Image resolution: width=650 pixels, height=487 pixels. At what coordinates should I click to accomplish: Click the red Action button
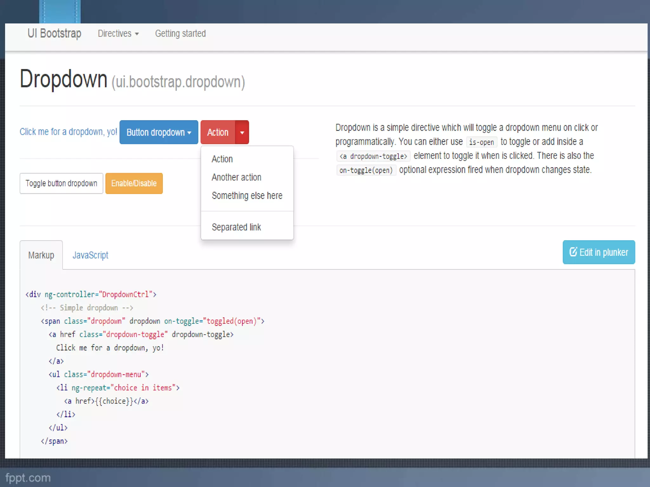[x=218, y=133]
